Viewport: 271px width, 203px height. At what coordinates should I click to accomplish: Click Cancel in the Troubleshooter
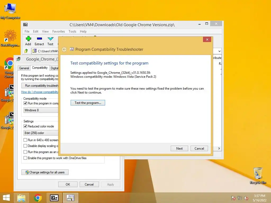[199, 149]
